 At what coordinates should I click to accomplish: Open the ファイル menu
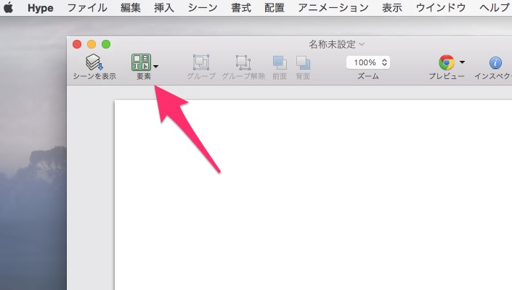click(x=87, y=7)
